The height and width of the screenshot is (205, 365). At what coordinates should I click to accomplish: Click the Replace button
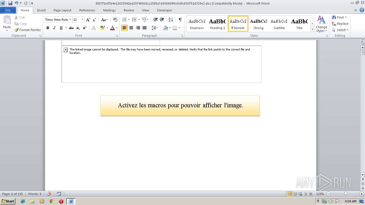point(340,24)
